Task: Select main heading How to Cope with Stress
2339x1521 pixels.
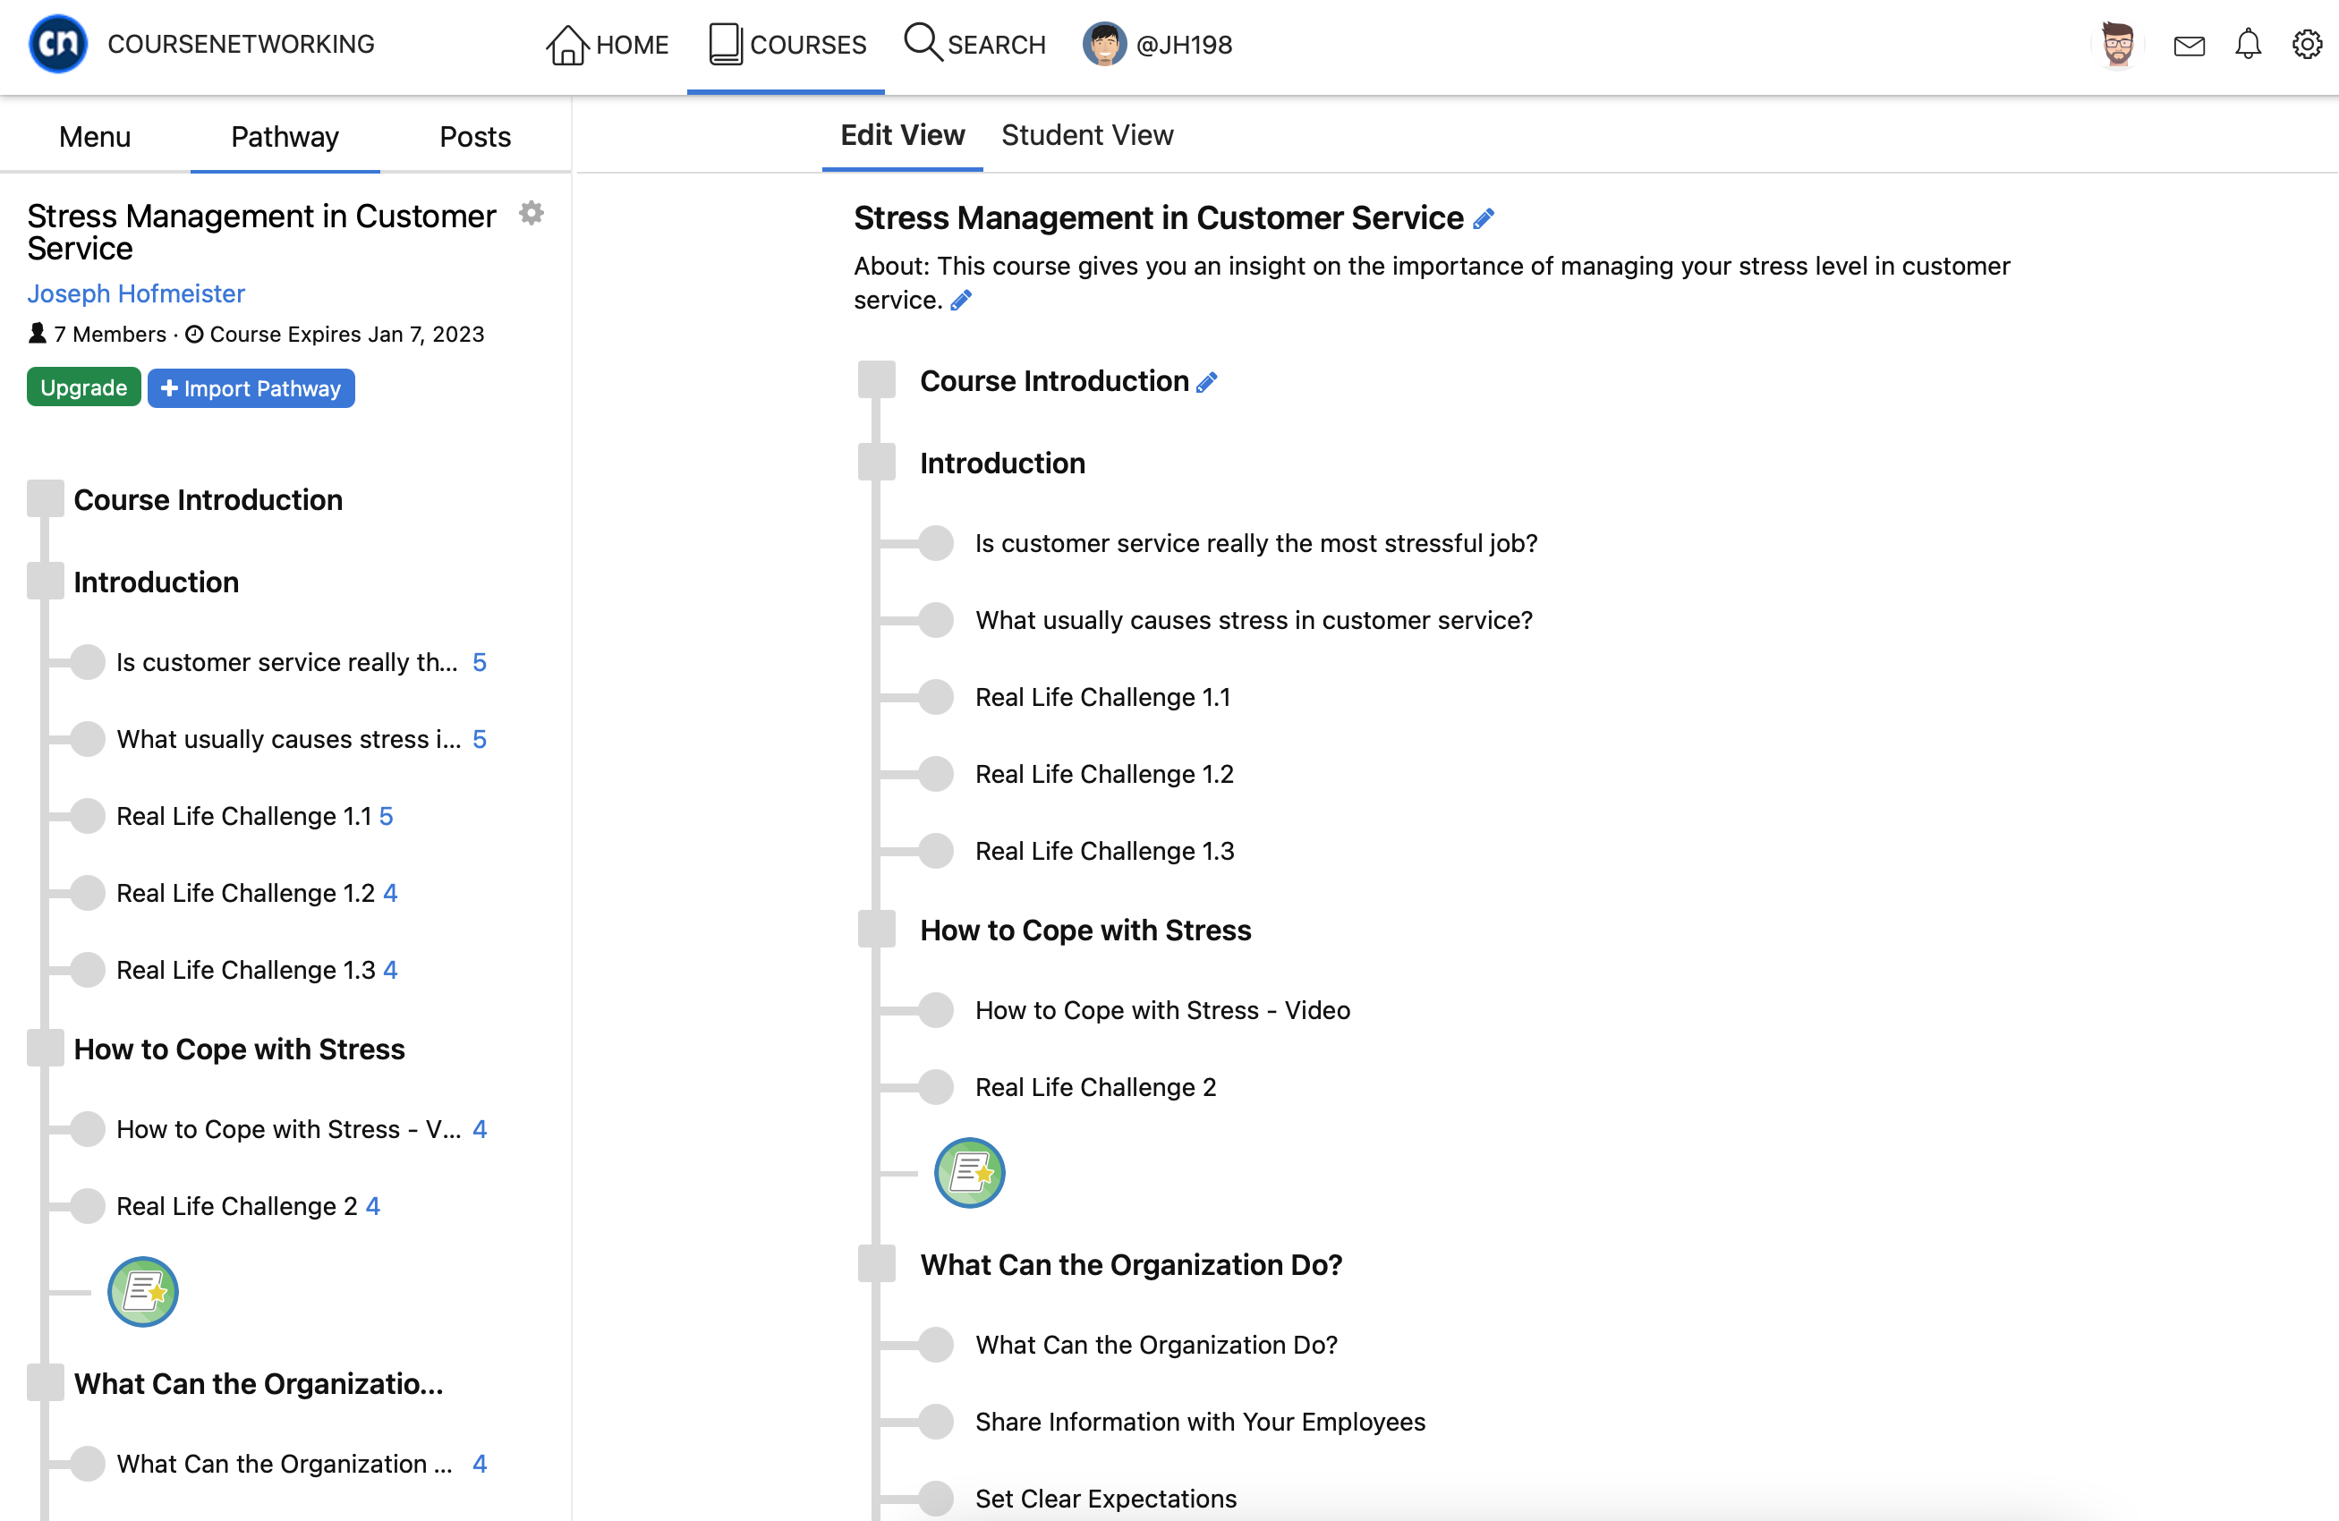Action: pos(1086,930)
